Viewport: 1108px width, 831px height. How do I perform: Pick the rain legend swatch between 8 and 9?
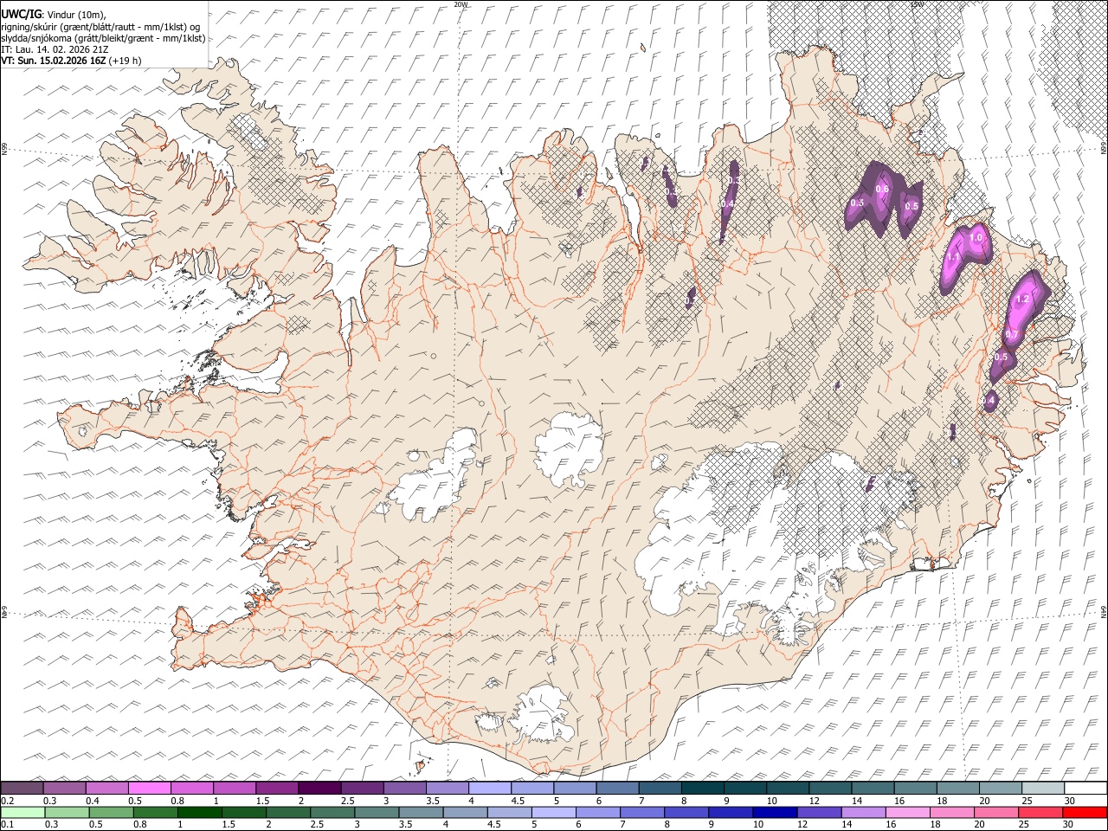tap(686, 812)
